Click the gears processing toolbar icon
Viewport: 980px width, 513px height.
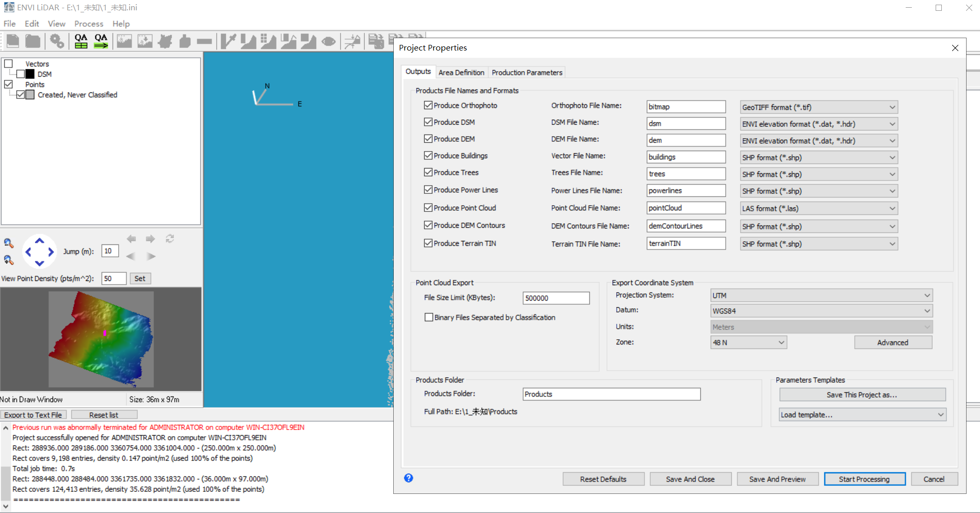(x=57, y=41)
